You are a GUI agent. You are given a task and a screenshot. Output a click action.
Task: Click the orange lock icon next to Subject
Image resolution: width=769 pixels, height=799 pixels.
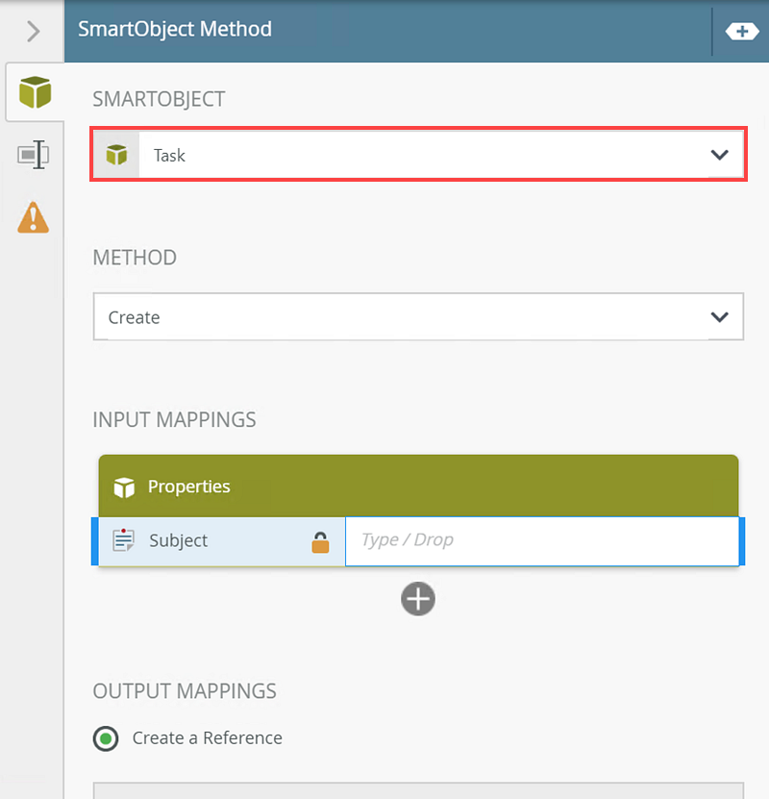click(320, 542)
